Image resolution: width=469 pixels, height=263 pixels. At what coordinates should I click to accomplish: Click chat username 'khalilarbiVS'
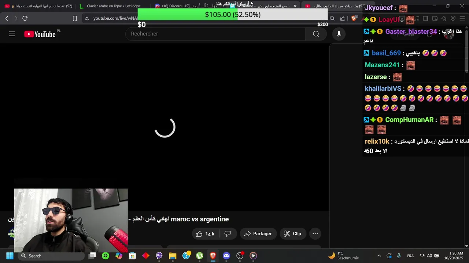point(383,89)
